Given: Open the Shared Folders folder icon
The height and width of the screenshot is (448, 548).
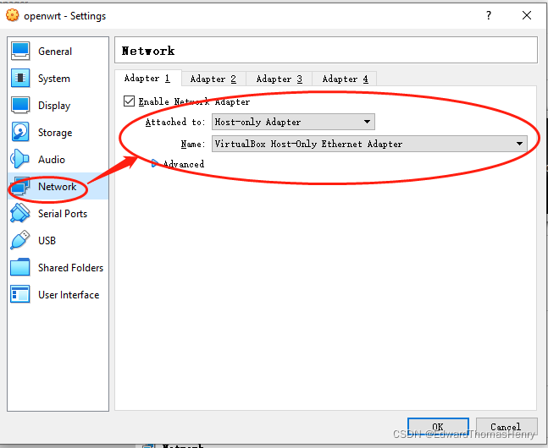Looking at the screenshot, I should [x=20, y=267].
